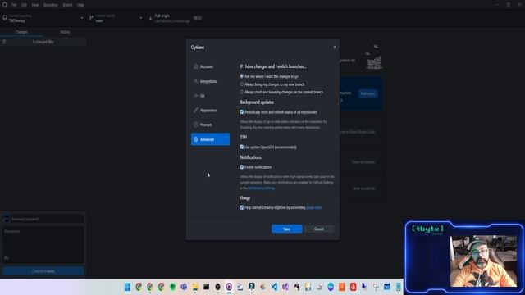This screenshot has height=295, width=525.
Task: Click View on GitHub button behind dialog
Action: tap(364, 188)
